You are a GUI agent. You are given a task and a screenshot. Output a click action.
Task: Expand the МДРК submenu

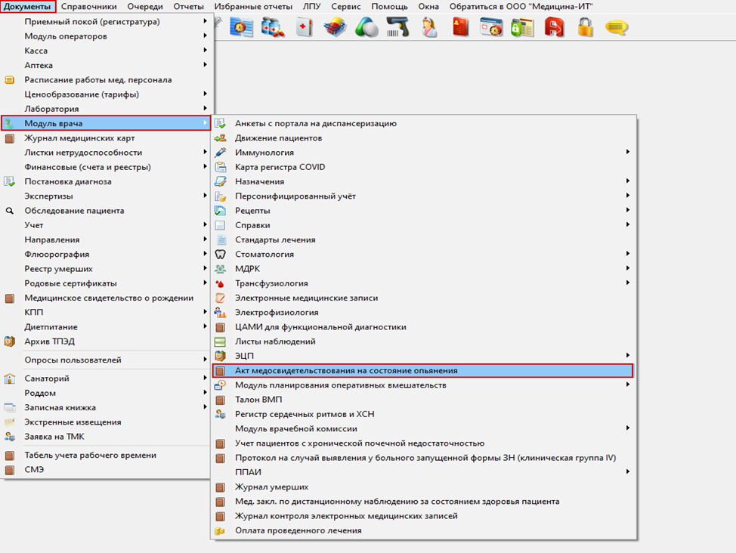point(424,269)
